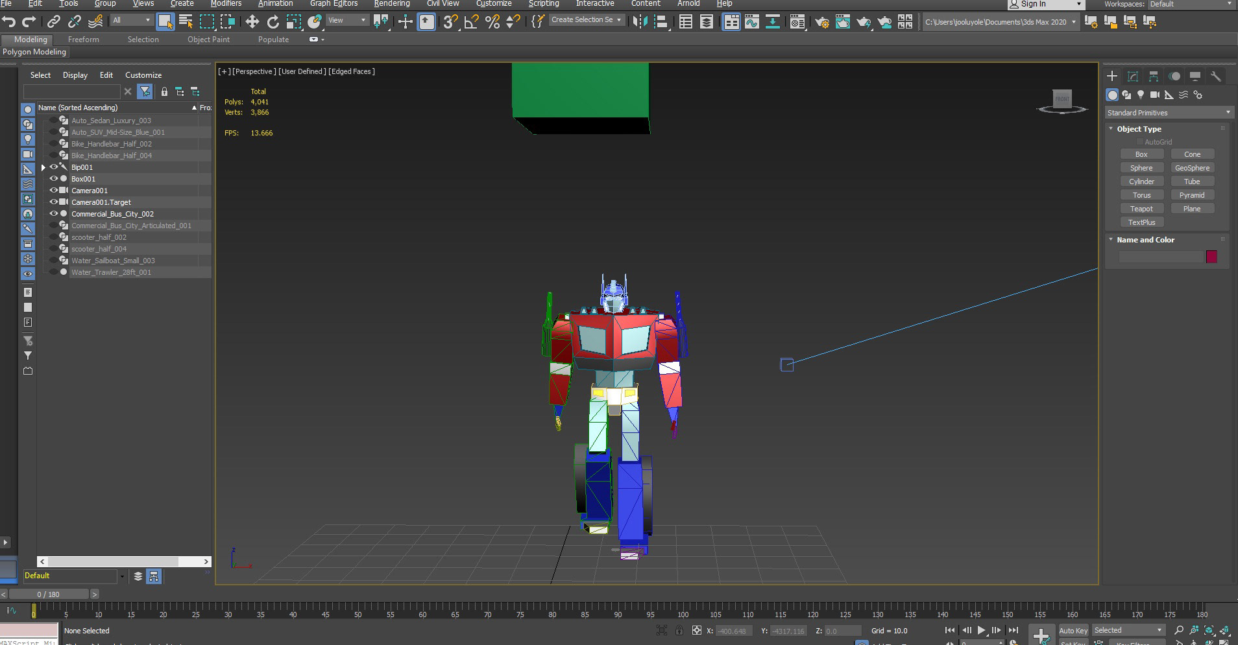
Task: Switch to the Object Paint ribbon tab
Action: 208,40
